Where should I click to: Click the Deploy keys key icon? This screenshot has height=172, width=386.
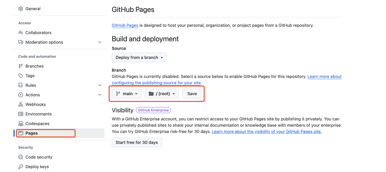pos(21,167)
